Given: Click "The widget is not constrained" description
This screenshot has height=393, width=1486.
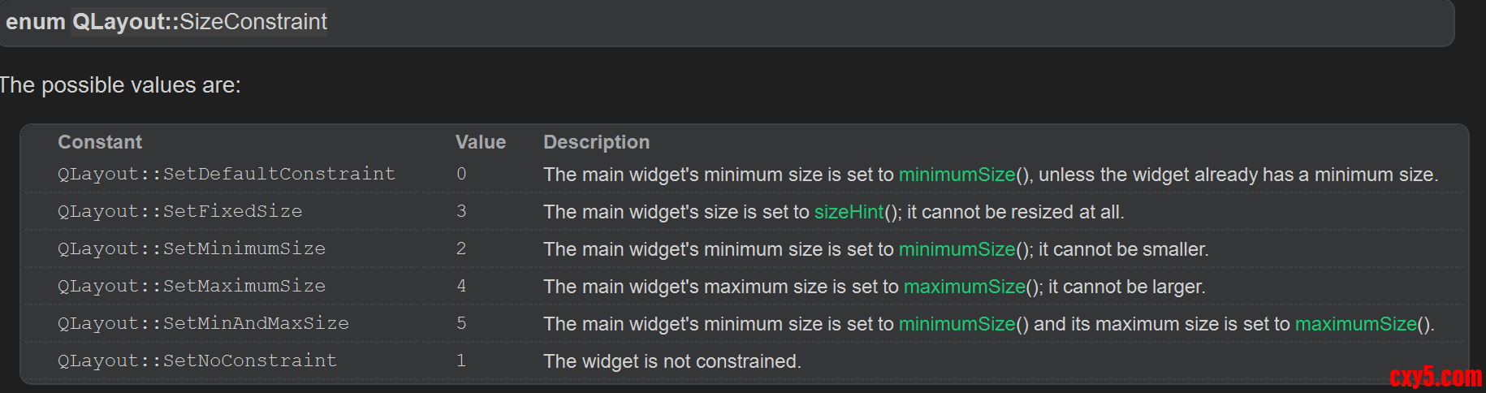Looking at the screenshot, I should [x=672, y=361].
